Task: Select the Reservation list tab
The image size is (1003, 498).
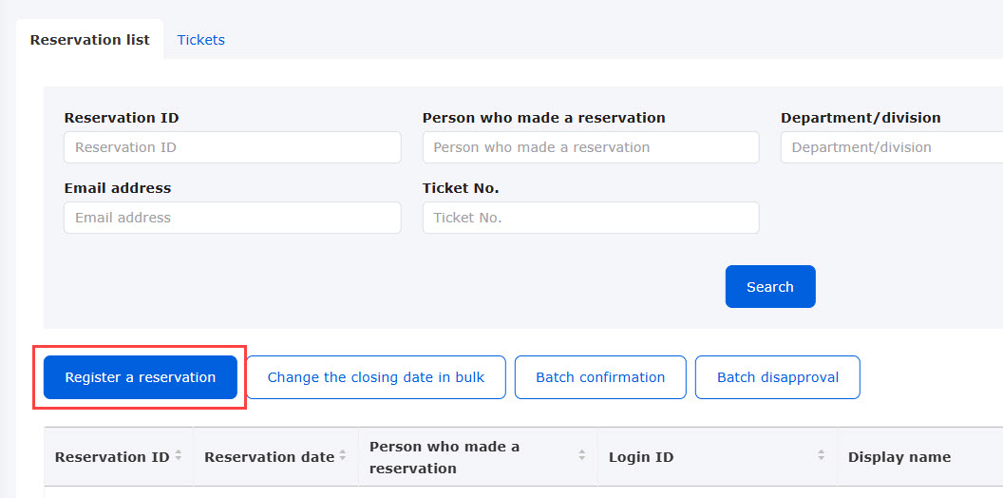Action: click(89, 40)
